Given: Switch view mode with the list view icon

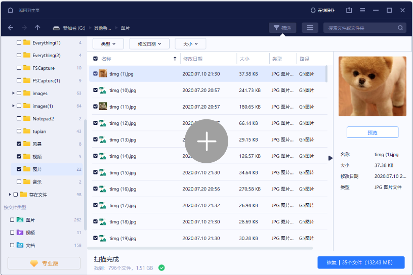Looking at the screenshot, I should [310, 28].
